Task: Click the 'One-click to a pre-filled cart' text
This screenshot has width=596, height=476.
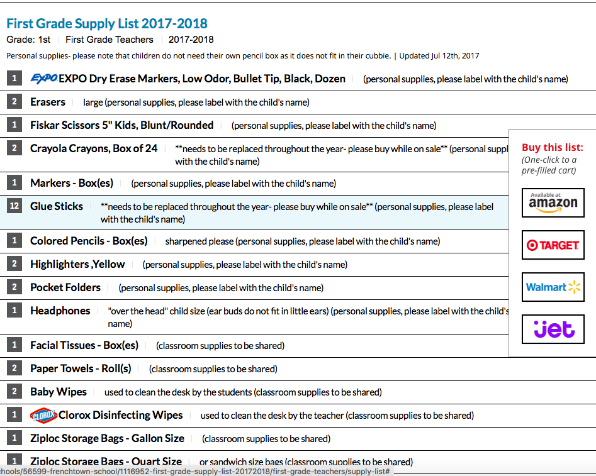Action: tap(549, 165)
